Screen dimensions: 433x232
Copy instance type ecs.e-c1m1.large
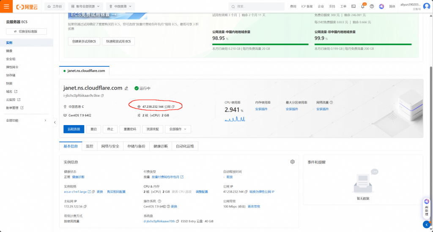[93, 192]
